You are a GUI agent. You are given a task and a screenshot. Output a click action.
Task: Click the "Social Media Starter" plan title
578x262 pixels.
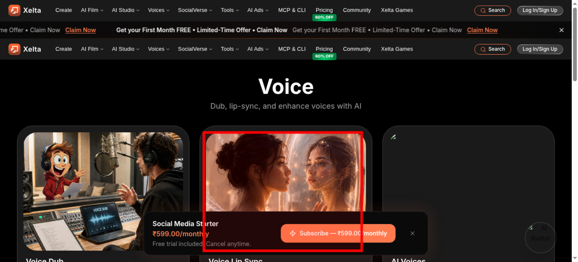tap(186, 224)
